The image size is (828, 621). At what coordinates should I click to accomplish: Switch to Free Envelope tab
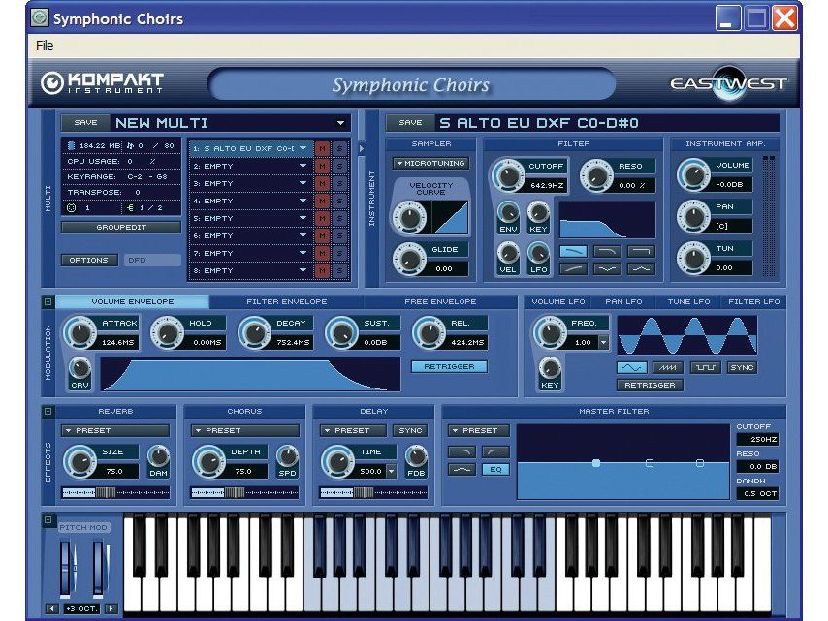(440, 302)
